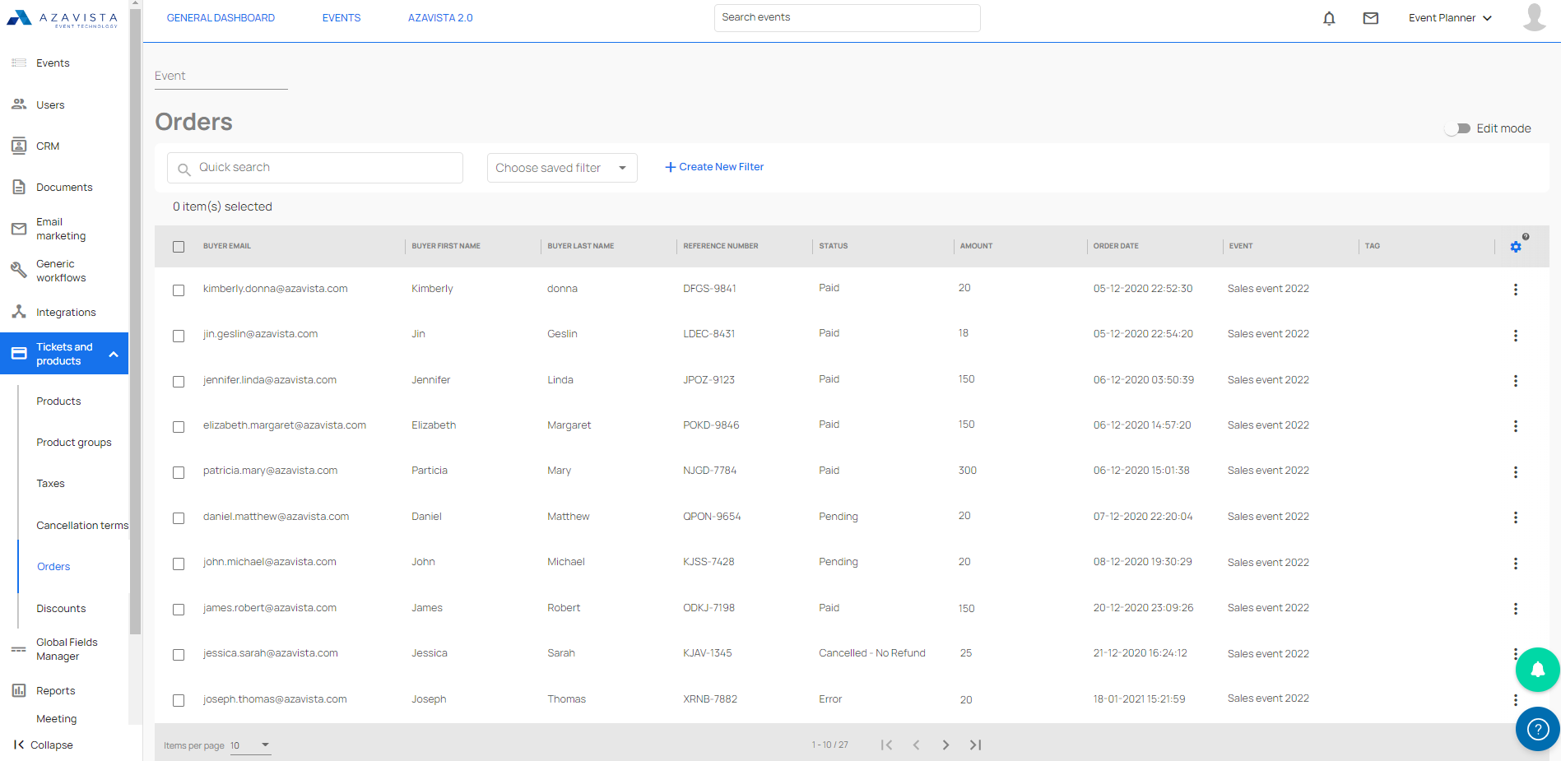Screen dimensions: 1561x761
Task: Go to next page of orders
Action: (945, 745)
